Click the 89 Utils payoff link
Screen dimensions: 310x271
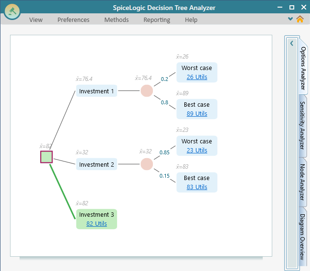coord(197,114)
